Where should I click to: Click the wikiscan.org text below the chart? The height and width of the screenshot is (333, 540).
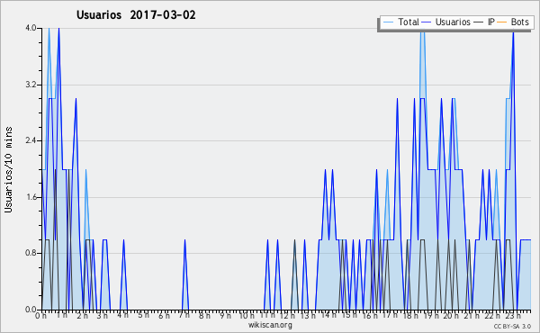270,325
